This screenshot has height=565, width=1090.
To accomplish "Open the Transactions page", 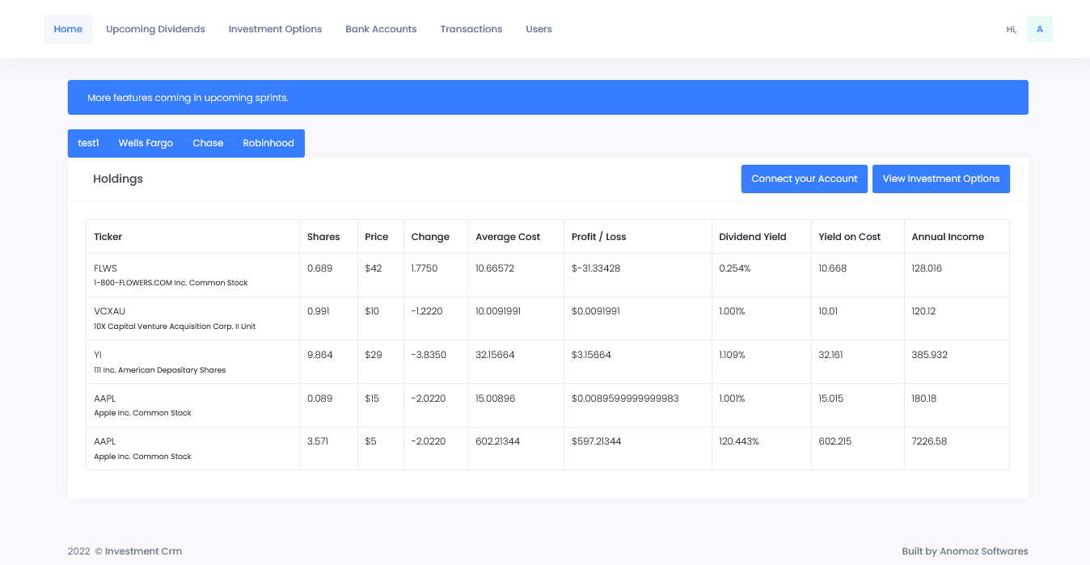I will click(x=471, y=28).
